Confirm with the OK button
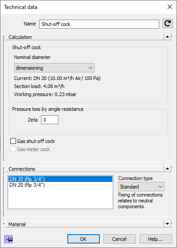This screenshot has height=248, width=177. (x=83, y=239)
